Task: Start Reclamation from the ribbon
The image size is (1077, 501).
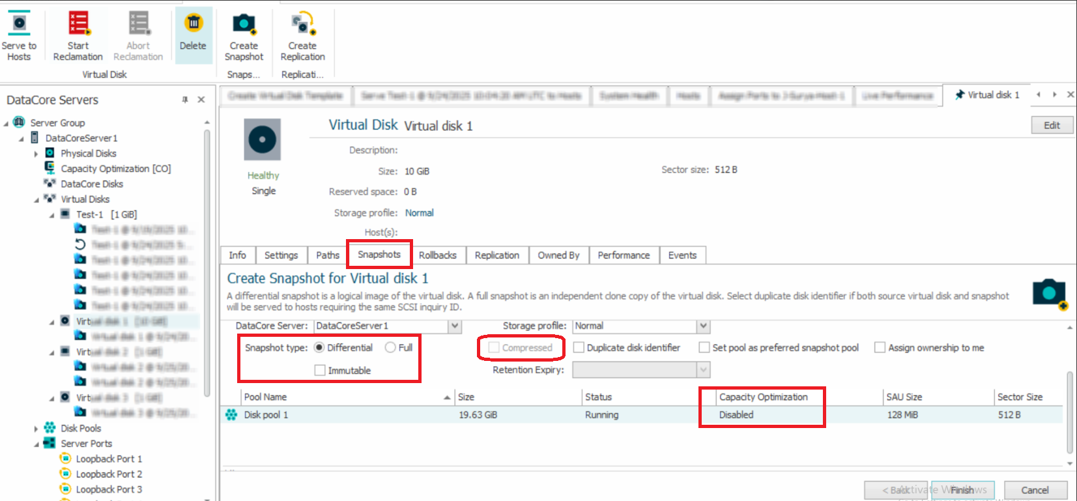Action: (x=78, y=24)
